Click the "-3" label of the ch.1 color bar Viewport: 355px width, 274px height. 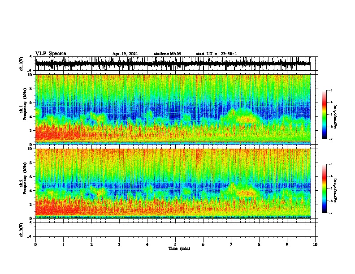330,90
